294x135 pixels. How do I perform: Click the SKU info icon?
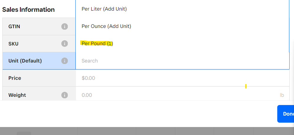tap(64, 44)
